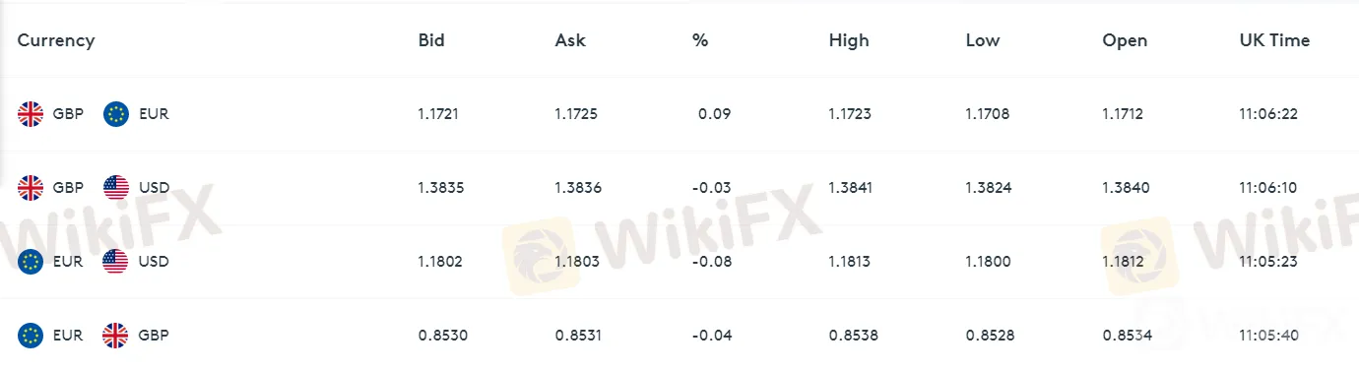Click the High column header
Viewport: 1359px width, 371px height.
[849, 40]
